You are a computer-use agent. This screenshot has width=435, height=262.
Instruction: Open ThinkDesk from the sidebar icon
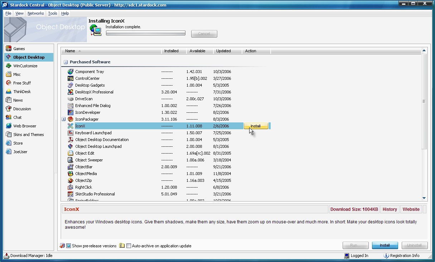click(x=9, y=92)
